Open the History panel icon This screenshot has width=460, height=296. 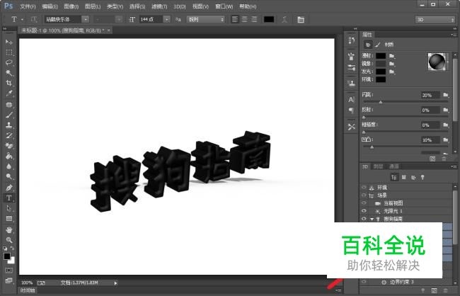[352, 40]
